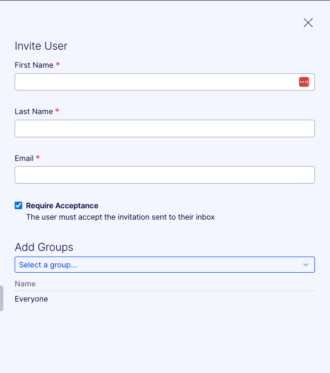Screen dimensions: 330x373
Task: Click the invitation acceptance description text
Action: tap(120, 217)
